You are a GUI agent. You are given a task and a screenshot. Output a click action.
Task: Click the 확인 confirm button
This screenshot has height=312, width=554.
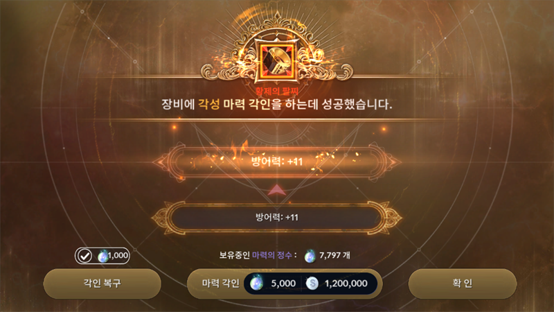coord(463,284)
